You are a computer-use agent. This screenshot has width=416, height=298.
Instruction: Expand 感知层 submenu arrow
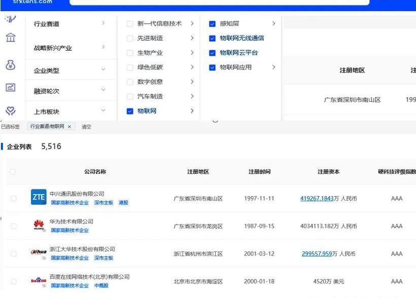[273, 24]
